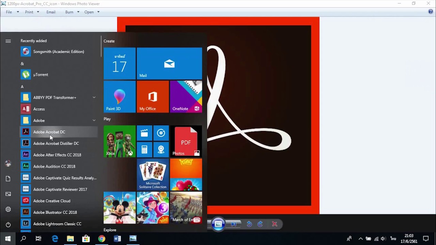This screenshot has width=436, height=245.
Task: Delete the photo with red X
Action: (x=275, y=224)
